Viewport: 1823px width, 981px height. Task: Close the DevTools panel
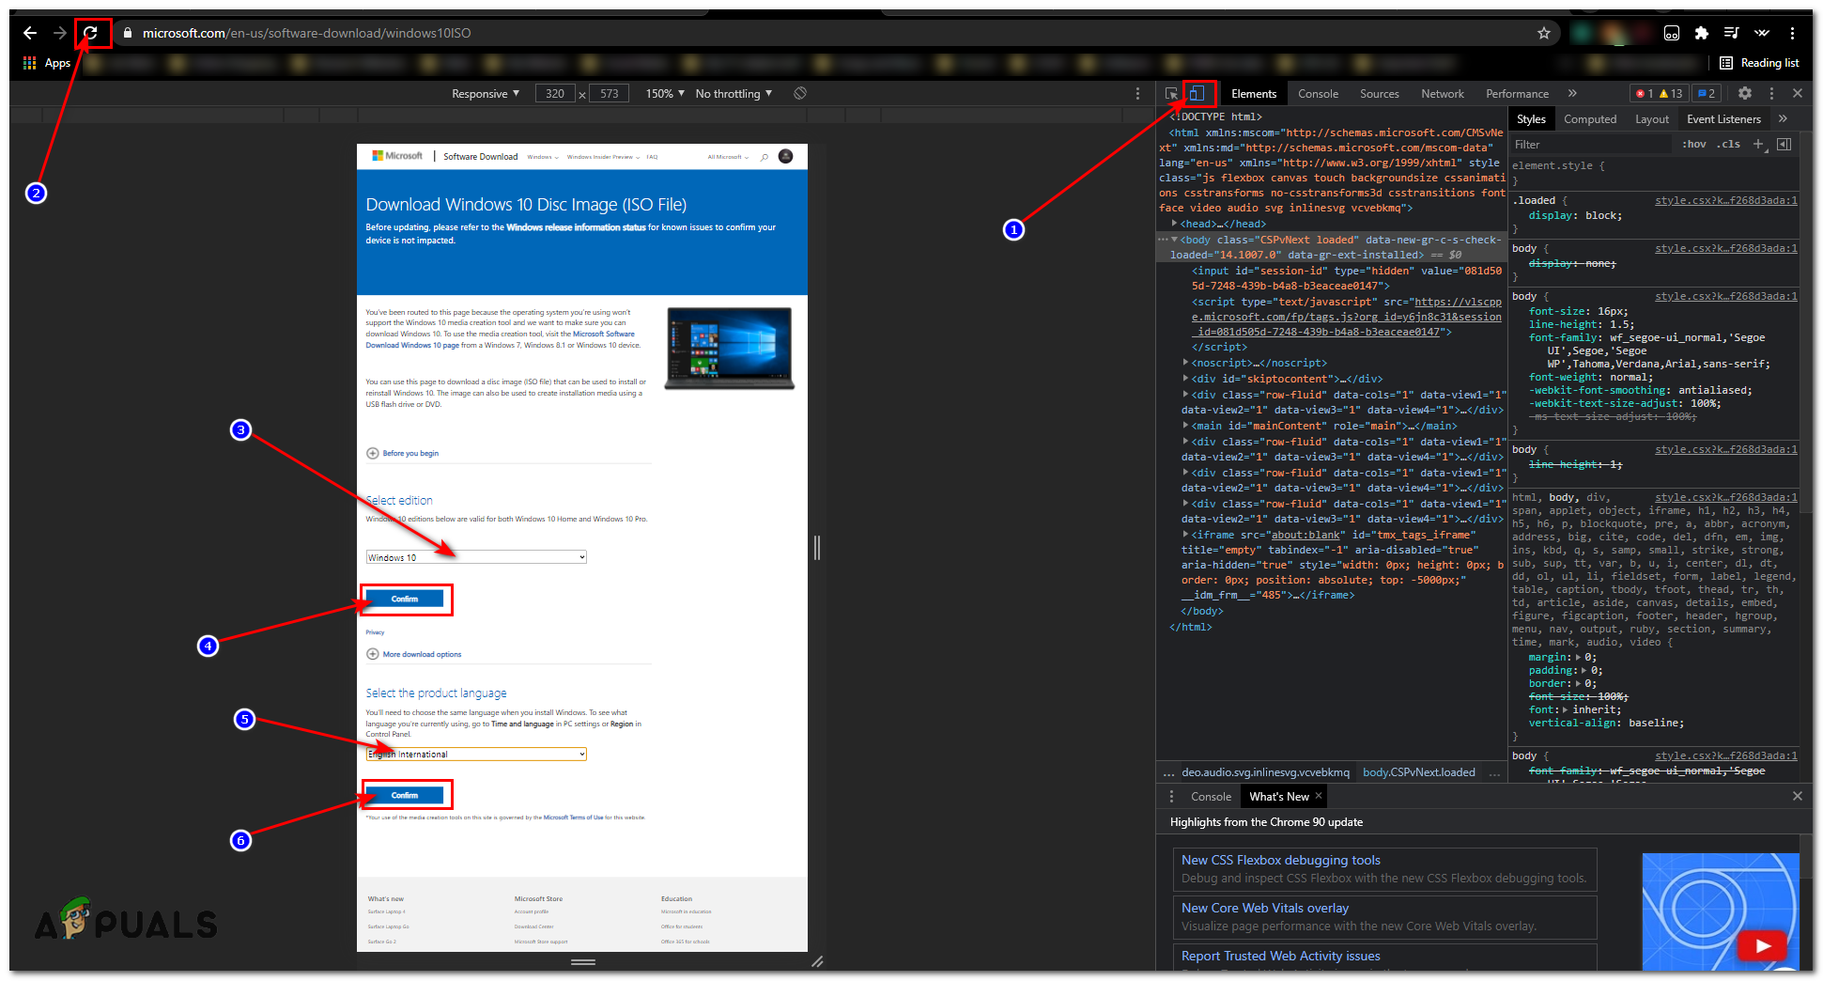[1797, 93]
